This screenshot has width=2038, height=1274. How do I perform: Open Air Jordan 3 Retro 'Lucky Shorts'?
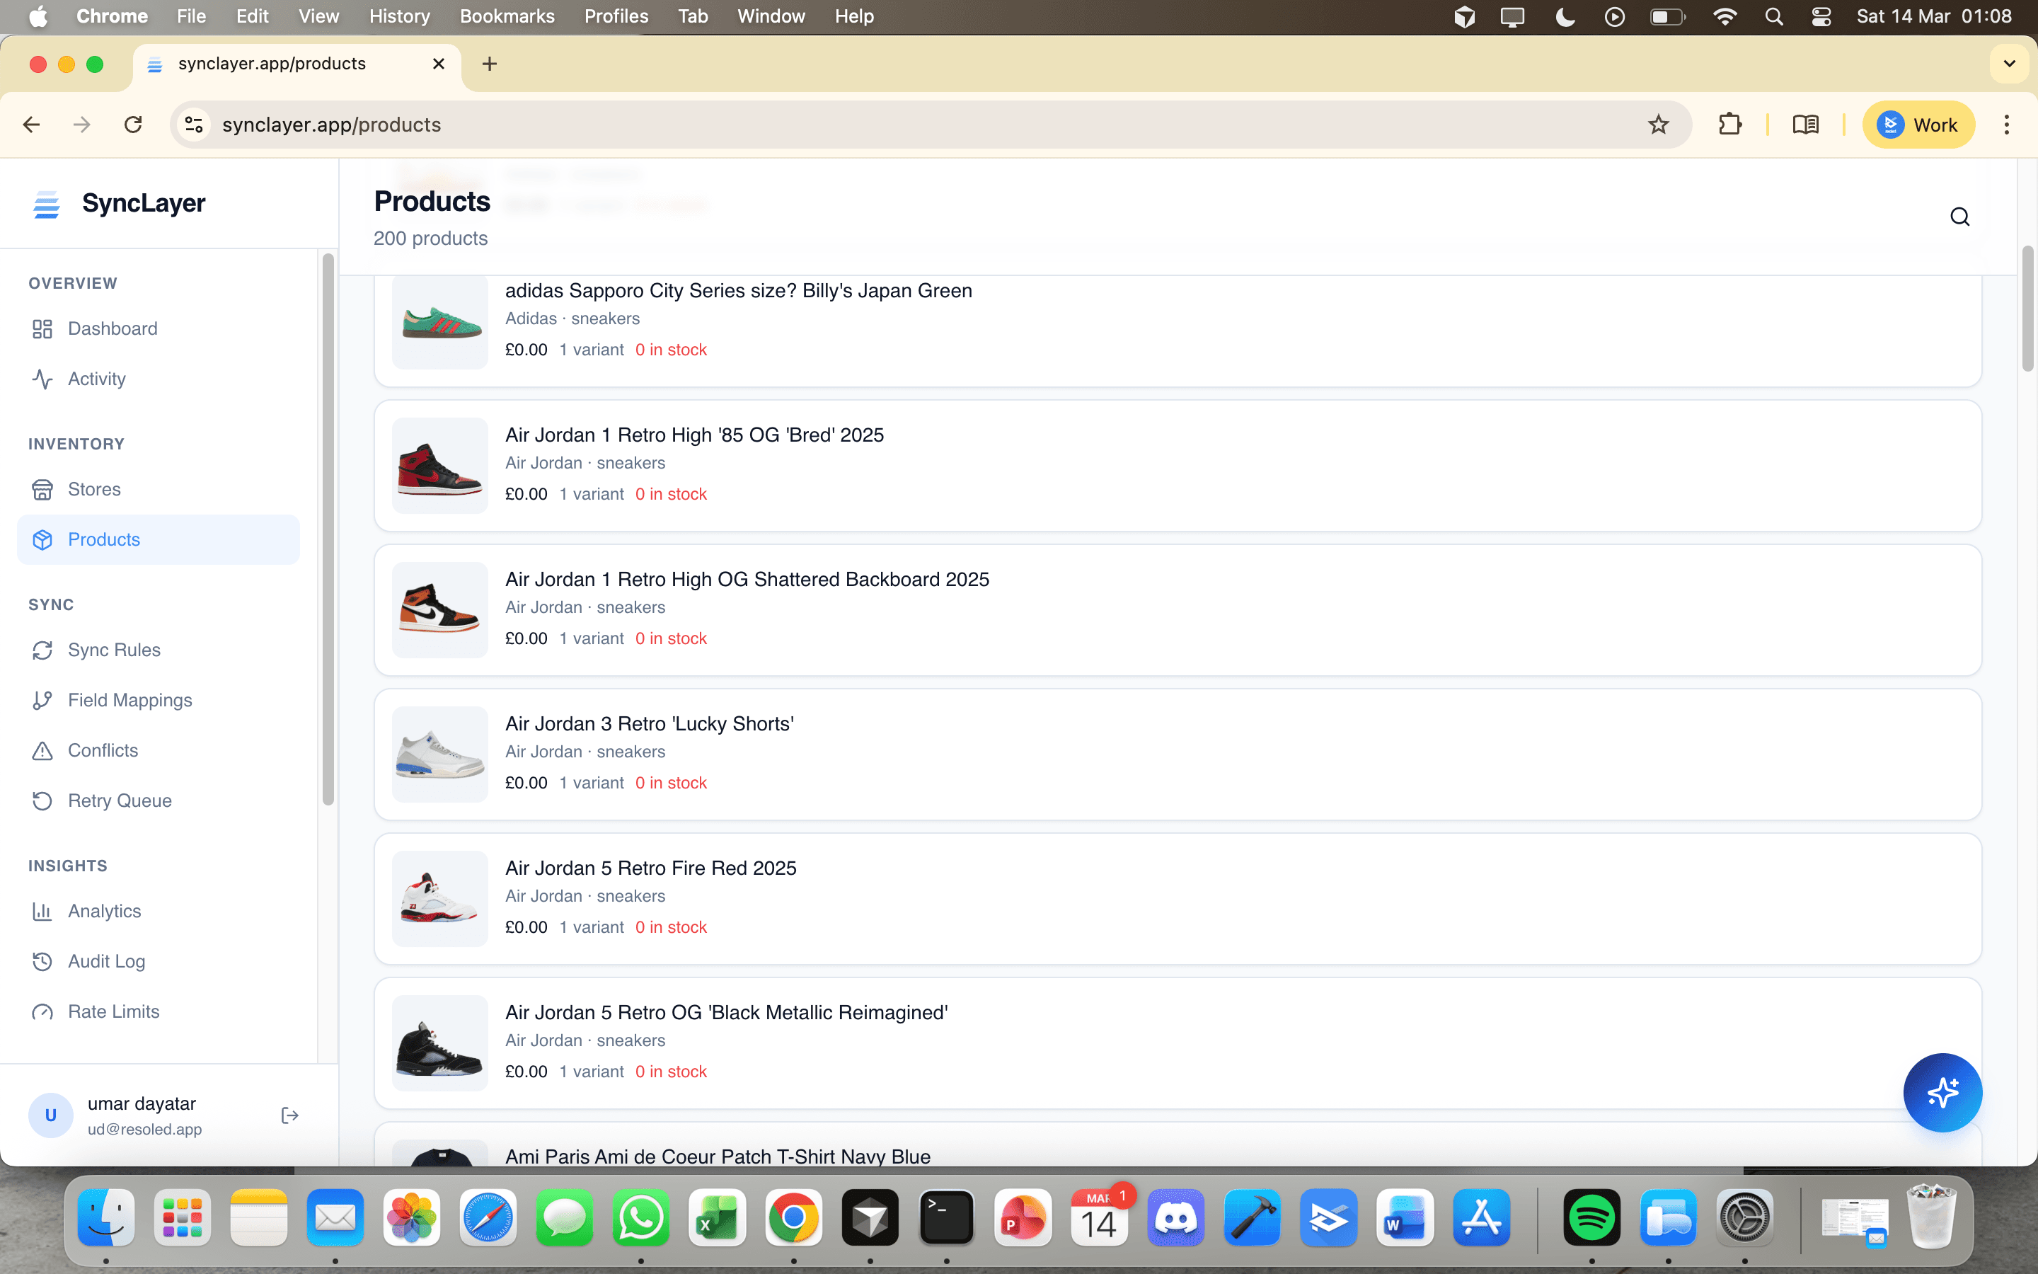1178,754
